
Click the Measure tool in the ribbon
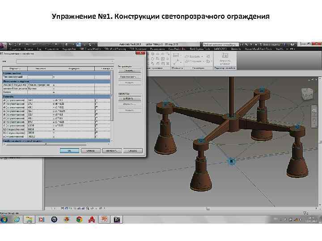pyautogui.click(x=176, y=55)
